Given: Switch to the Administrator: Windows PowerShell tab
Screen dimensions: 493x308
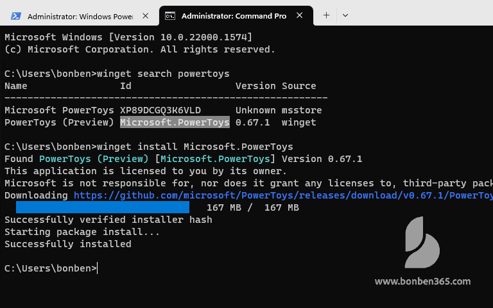Looking at the screenshot, I should click(80, 16).
